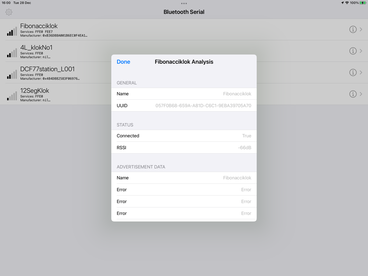
Task: Select Fibonacciklok device name in list
Action: point(39,26)
